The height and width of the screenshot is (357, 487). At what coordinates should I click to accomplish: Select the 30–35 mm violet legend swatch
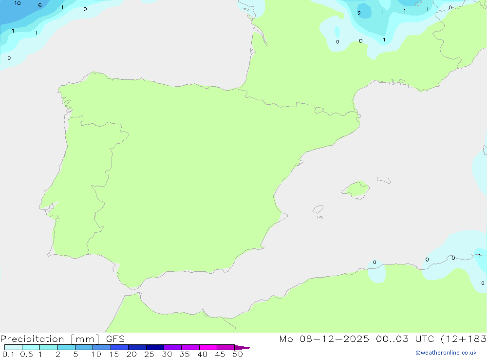pyautogui.click(x=173, y=347)
